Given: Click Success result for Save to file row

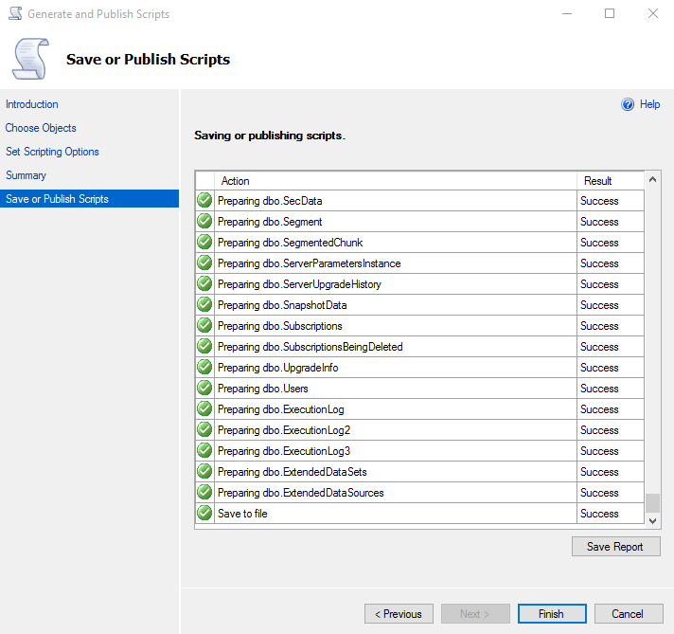Looking at the screenshot, I should point(599,514).
